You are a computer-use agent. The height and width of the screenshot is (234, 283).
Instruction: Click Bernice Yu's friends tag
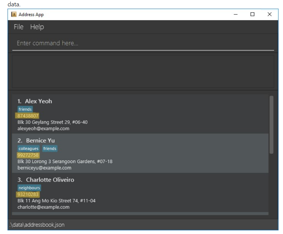point(50,148)
